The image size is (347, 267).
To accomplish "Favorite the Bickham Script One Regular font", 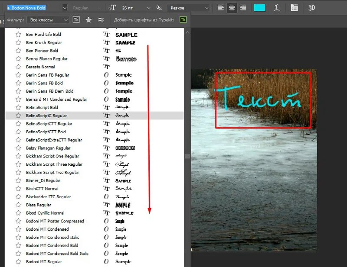I will (18, 156).
